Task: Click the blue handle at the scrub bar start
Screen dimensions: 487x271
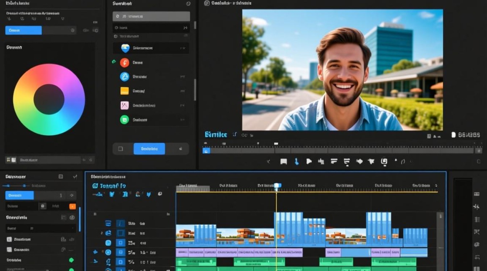Action: [x=206, y=151]
